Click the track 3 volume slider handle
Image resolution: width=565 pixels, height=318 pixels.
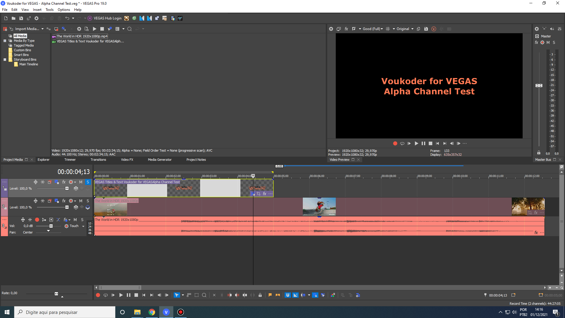(51, 226)
